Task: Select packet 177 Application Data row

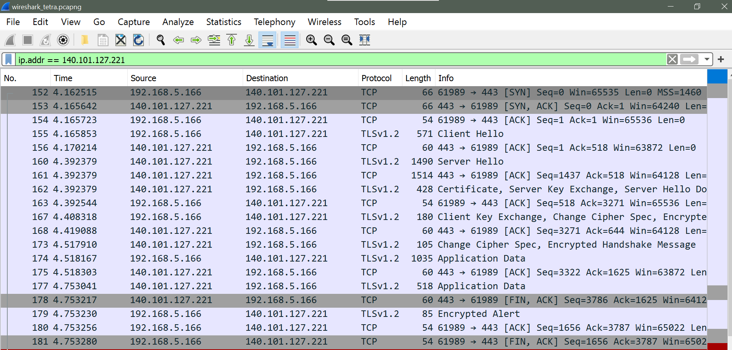Action: [x=354, y=286]
